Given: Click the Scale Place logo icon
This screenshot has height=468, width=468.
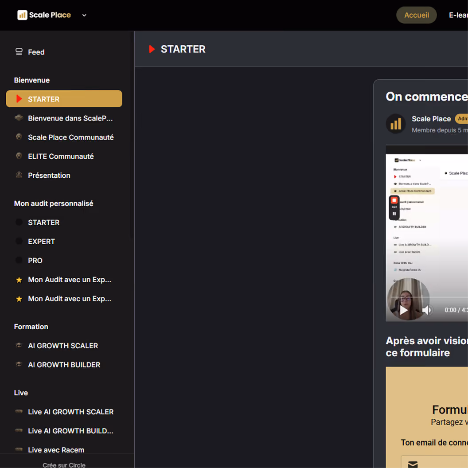Looking at the screenshot, I should (23, 15).
